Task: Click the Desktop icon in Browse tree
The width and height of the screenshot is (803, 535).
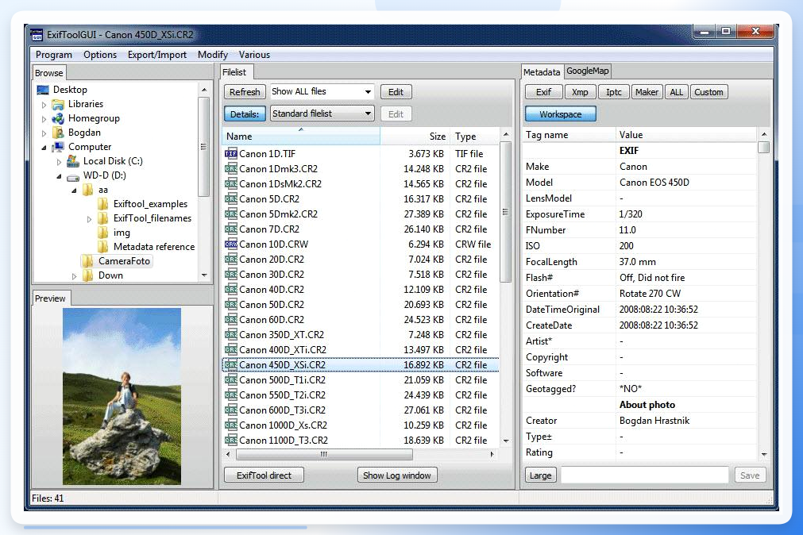Action: point(43,90)
